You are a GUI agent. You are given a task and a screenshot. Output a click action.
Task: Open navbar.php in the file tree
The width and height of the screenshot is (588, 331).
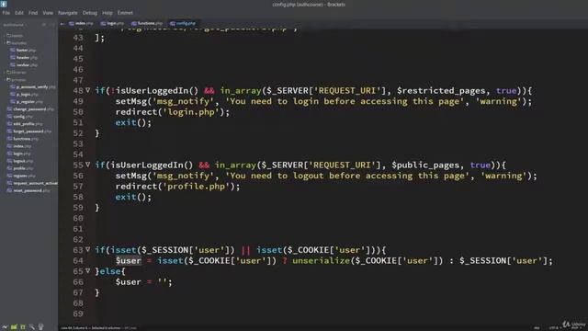(x=27, y=65)
